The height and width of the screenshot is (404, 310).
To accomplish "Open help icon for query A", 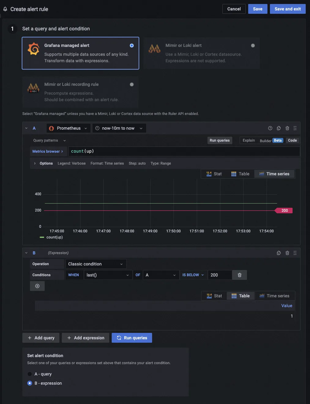I will point(270,128).
